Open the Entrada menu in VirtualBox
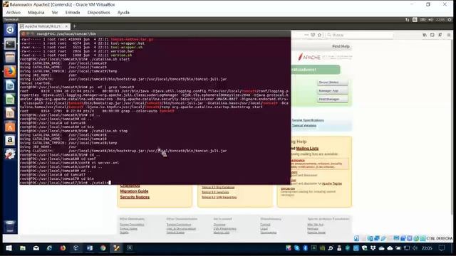This screenshot has width=456, height=256. tap(73, 13)
